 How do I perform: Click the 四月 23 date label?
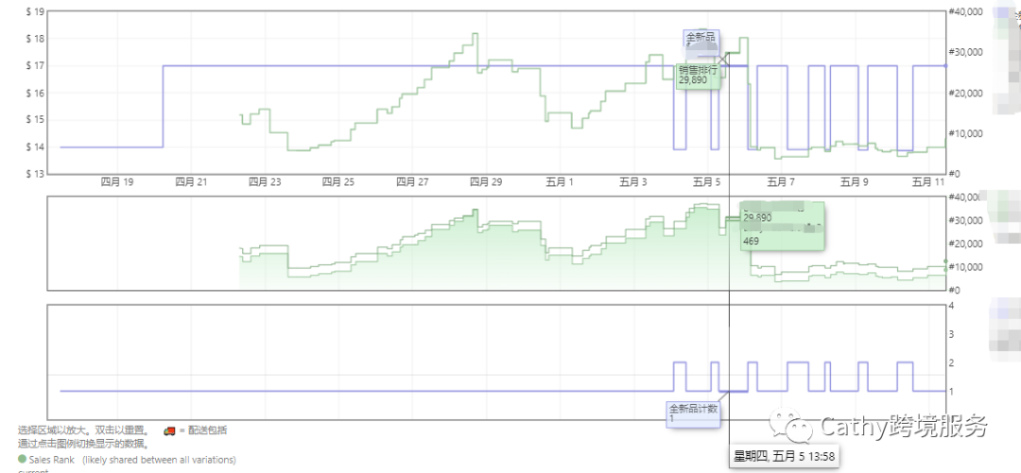click(x=265, y=183)
